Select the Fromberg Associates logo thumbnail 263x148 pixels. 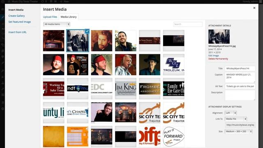pos(150,89)
